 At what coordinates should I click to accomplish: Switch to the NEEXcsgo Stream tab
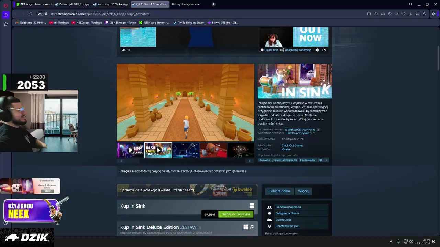coord(34,4)
